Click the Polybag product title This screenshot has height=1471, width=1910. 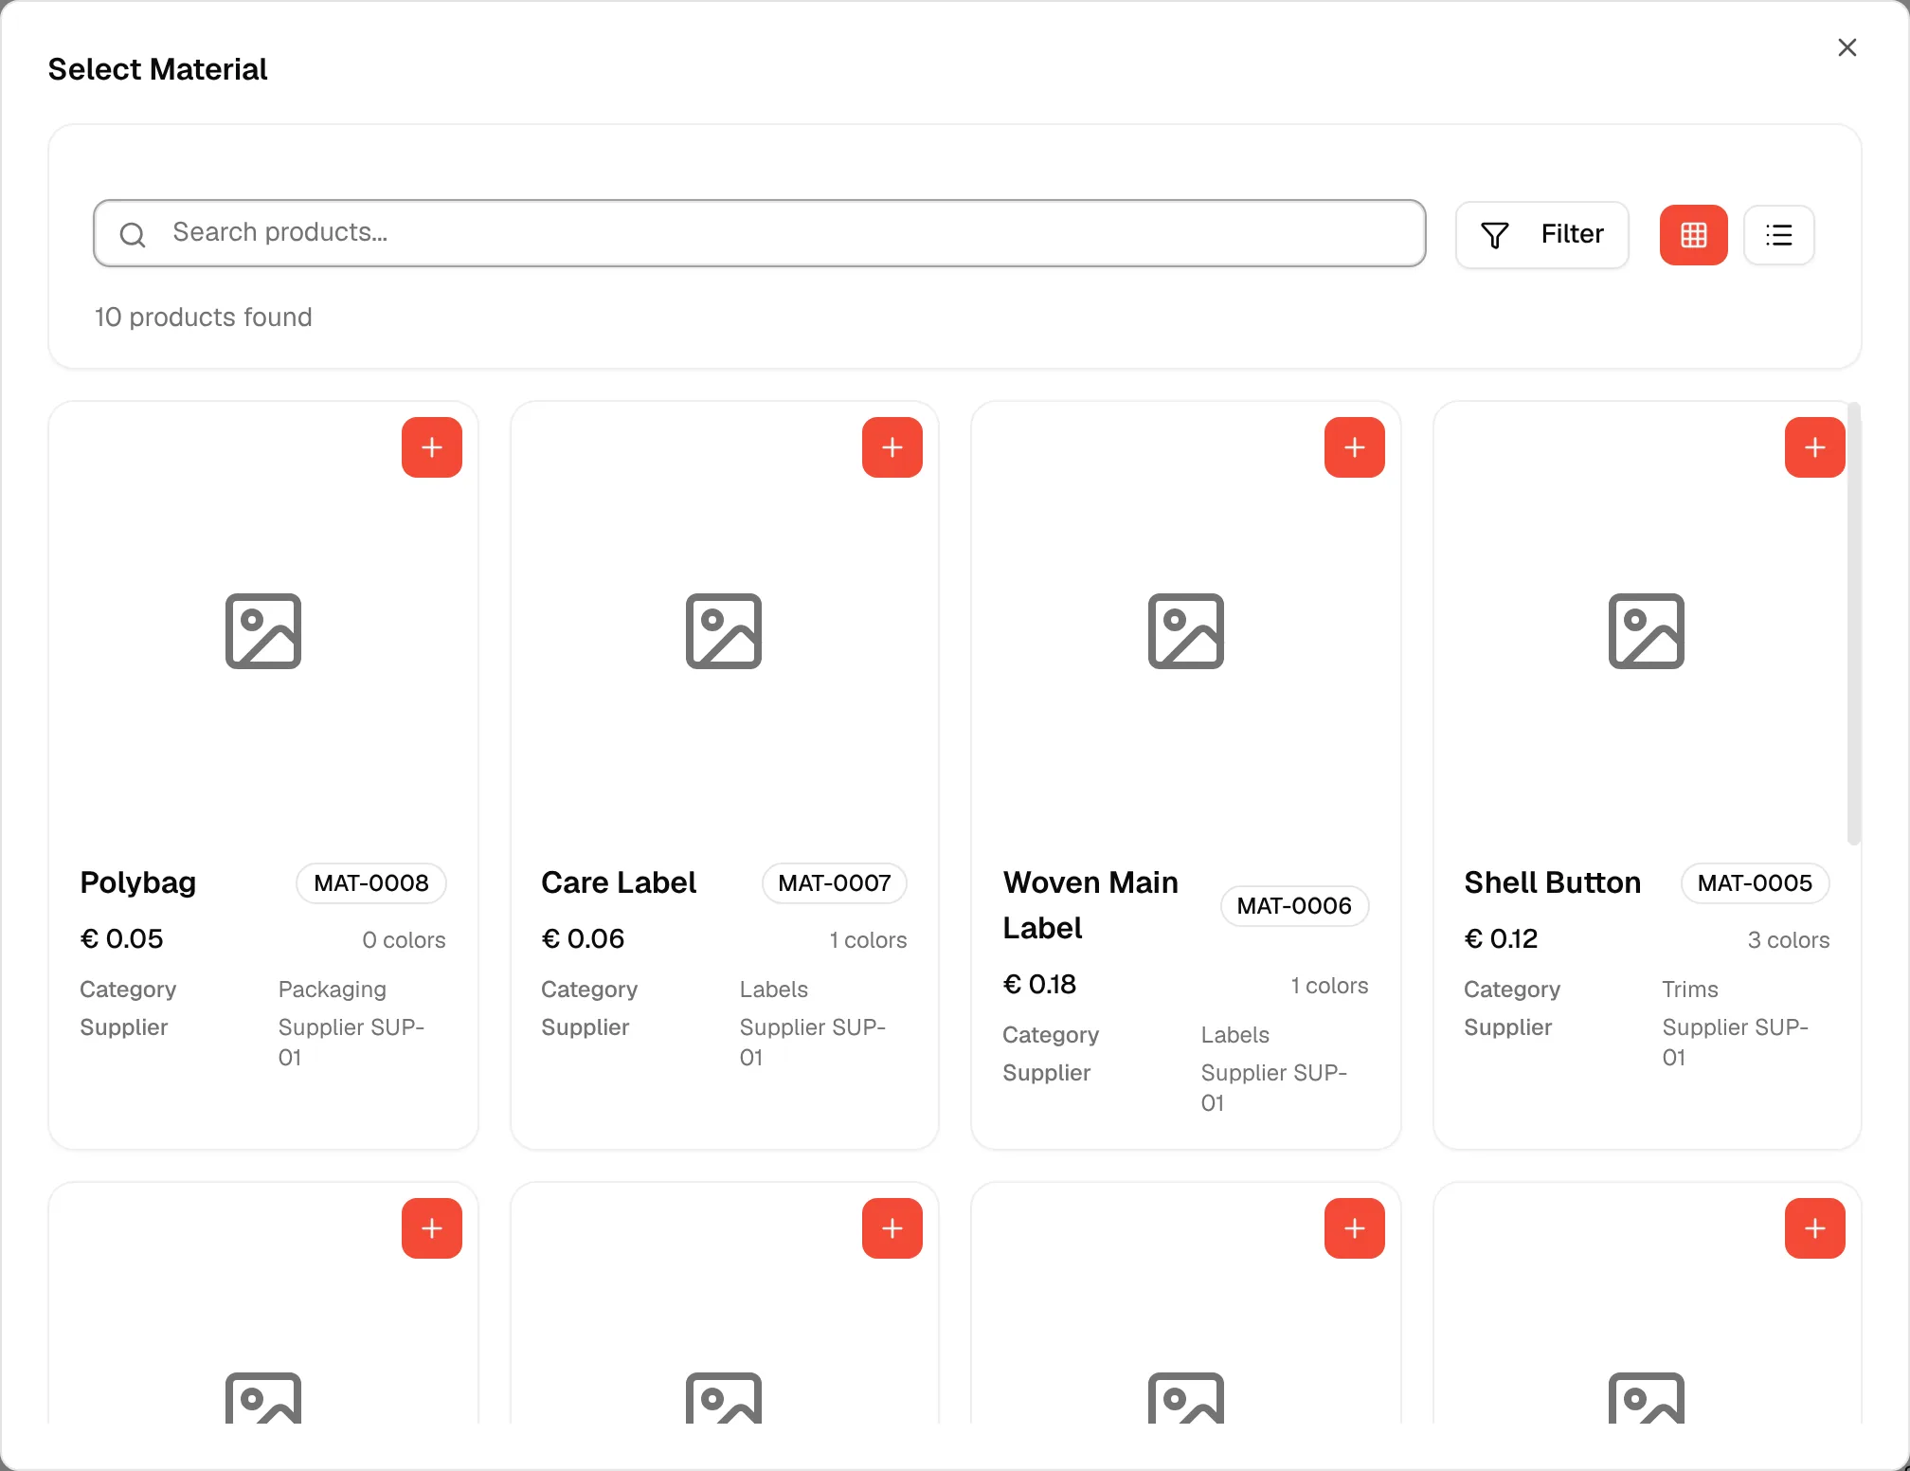138,882
